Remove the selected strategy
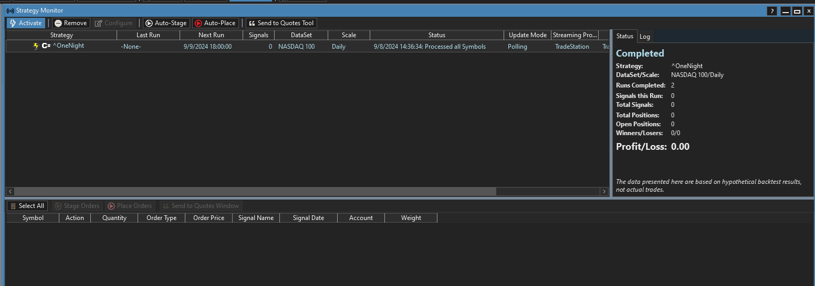 71,23
